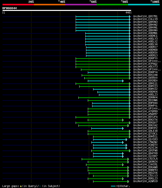Select label UniRef100_Q9SFW8

click(145, 150)
